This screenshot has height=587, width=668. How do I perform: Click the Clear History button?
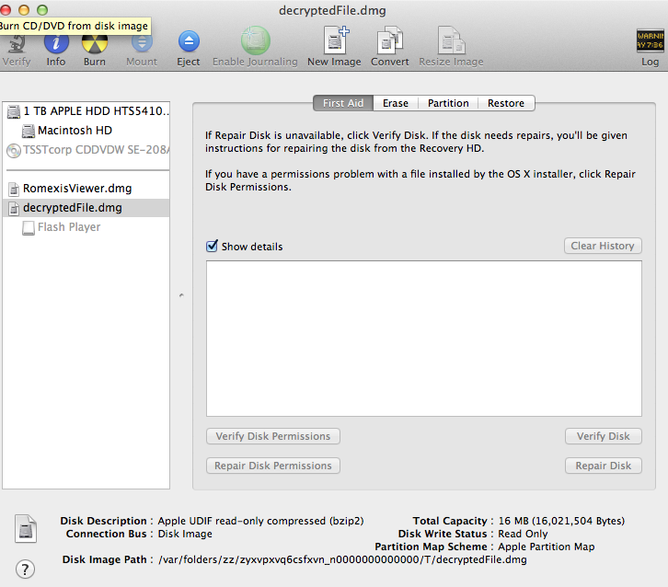pyautogui.click(x=603, y=246)
